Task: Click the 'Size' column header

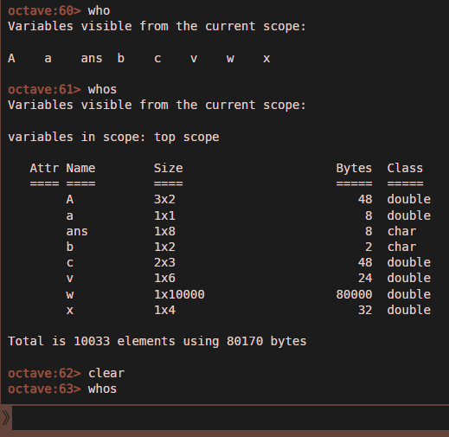Action: pos(169,168)
